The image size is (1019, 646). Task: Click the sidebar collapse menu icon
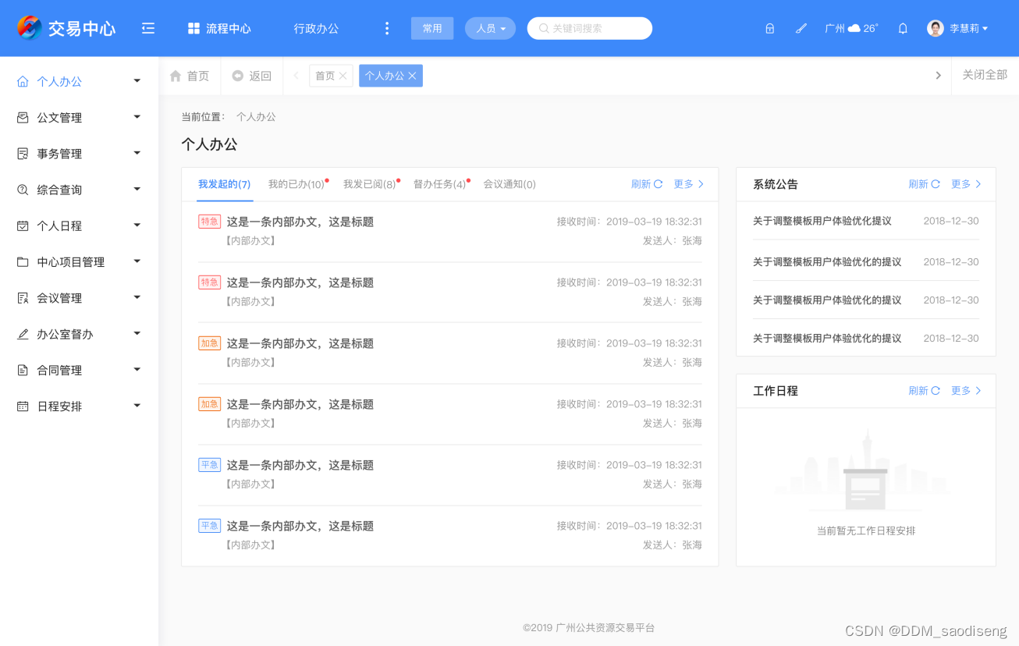tap(148, 28)
